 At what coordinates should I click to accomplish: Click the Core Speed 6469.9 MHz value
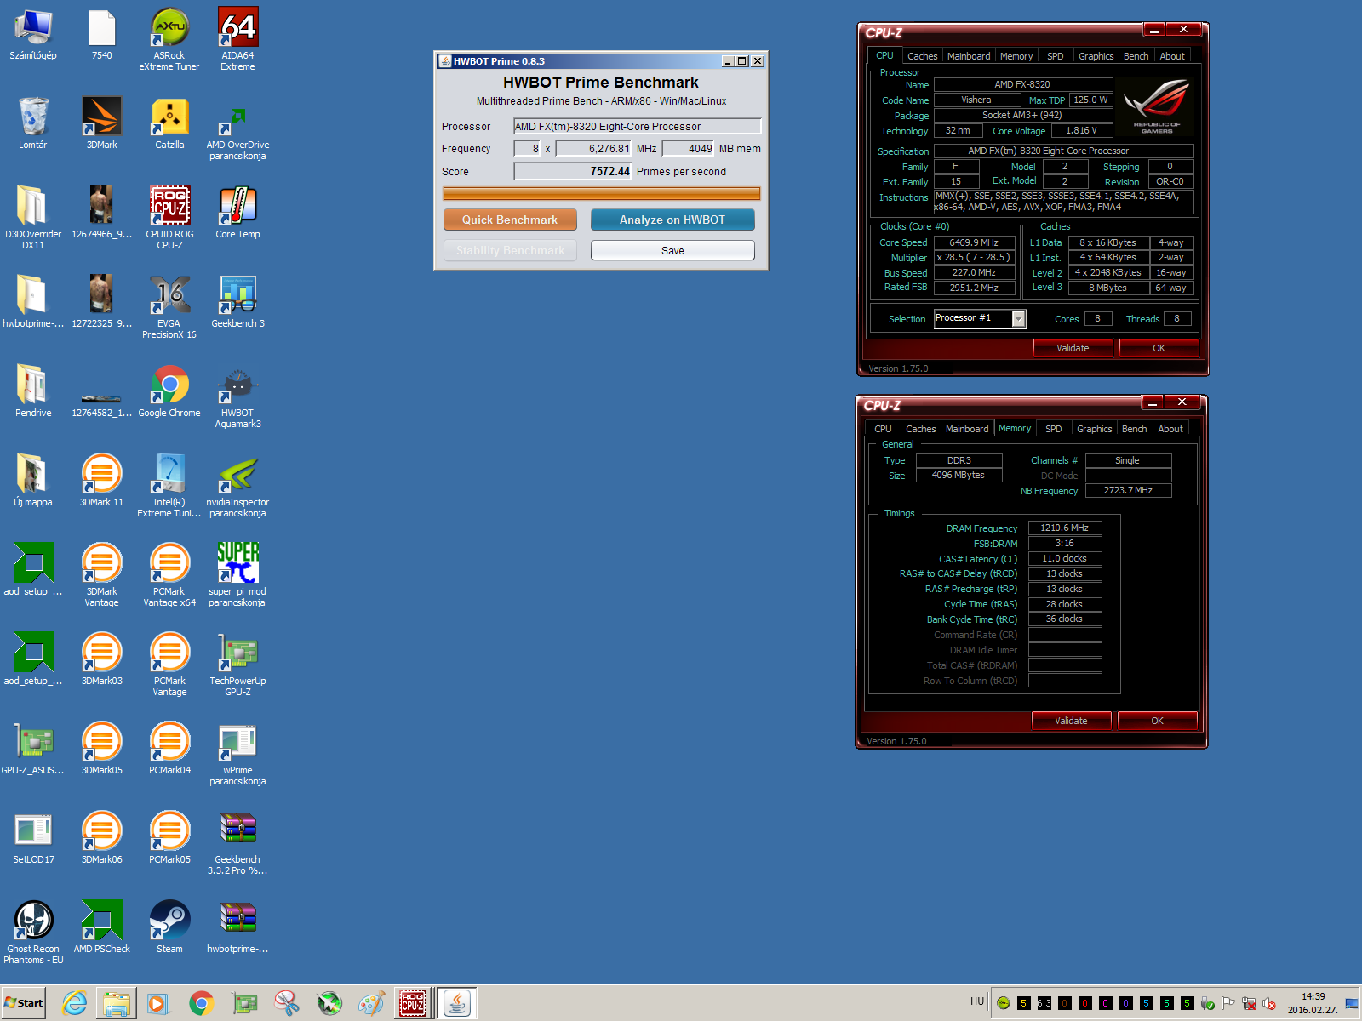click(x=974, y=242)
